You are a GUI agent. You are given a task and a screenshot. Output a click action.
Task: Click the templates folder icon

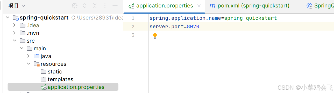43,79
